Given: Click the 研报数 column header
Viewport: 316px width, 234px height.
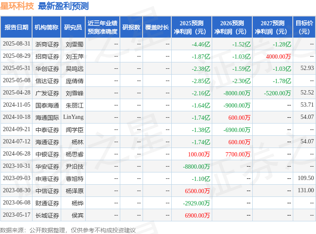Looking at the screenshot, I should pos(131,27).
